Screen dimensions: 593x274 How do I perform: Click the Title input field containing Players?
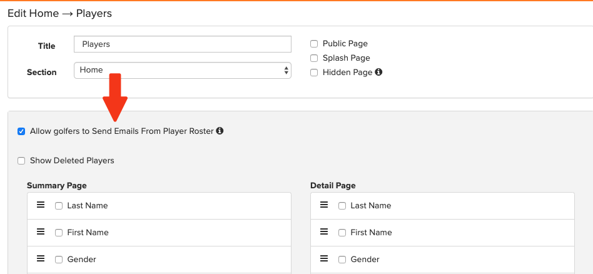(182, 44)
